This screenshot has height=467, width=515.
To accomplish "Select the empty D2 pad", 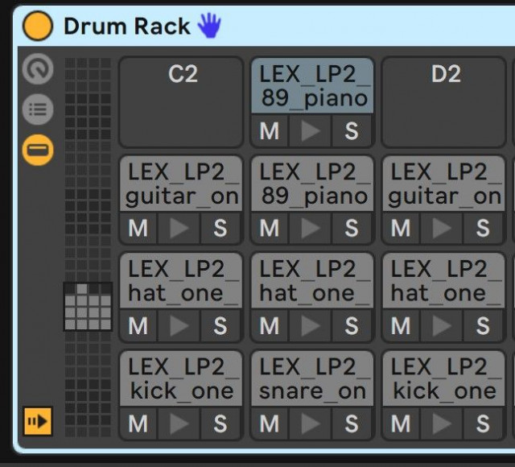I will [x=445, y=101].
